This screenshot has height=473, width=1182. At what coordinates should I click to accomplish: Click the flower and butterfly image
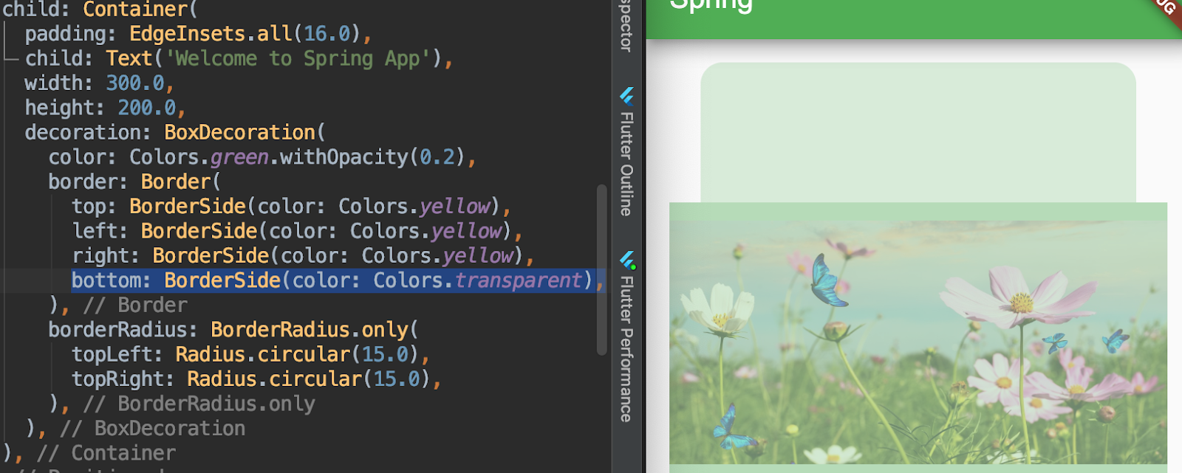pyautogui.click(x=918, y=342)
